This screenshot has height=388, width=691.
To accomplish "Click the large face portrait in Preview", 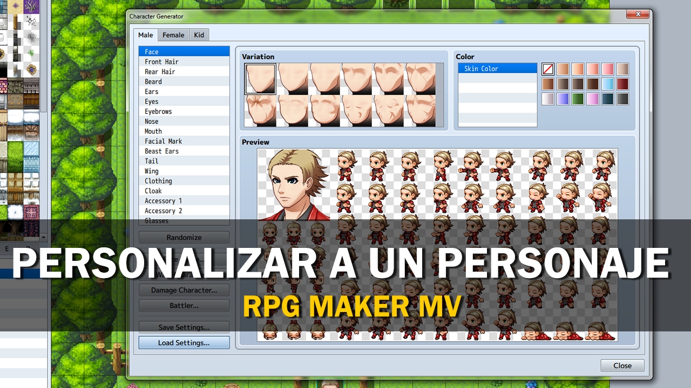I will (x=295, y=185).
